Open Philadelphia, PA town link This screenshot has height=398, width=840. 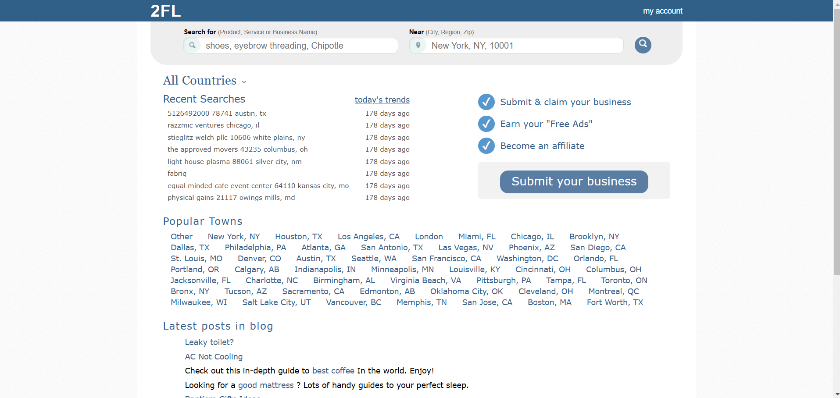(x=255, y=248)
